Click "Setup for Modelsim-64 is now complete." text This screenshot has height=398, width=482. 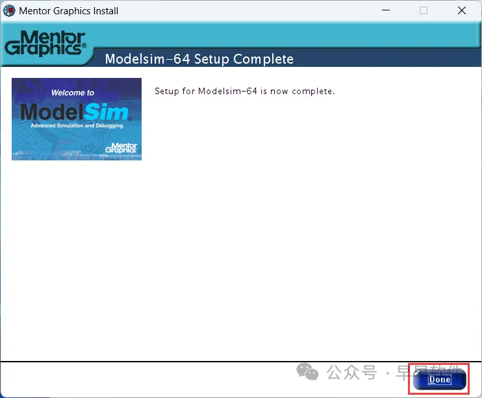[x=244, y=92]
